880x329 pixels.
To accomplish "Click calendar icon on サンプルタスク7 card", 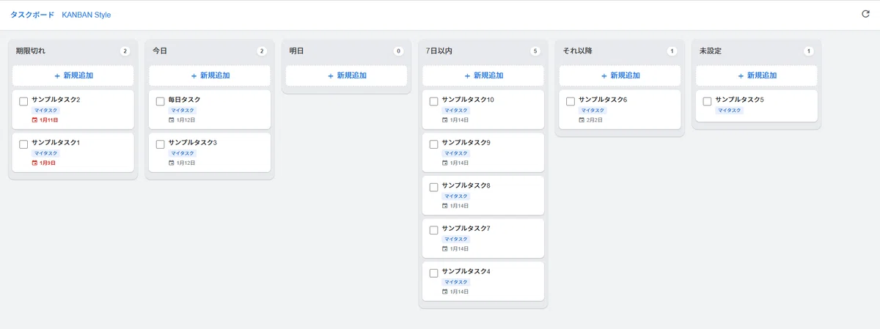I will click(445, 248).
